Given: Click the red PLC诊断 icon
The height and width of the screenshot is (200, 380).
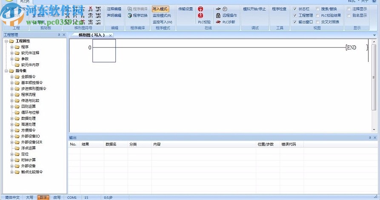Looking at the screenshot, I should coord(218,22).
